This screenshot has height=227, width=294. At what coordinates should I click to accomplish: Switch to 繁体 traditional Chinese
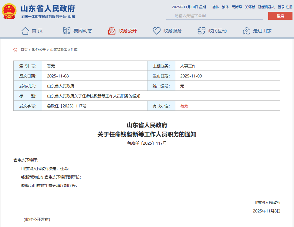point(225,7)
